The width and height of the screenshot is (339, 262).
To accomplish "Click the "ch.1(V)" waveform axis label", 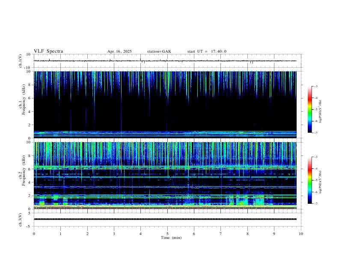I will tap(21, 61).
